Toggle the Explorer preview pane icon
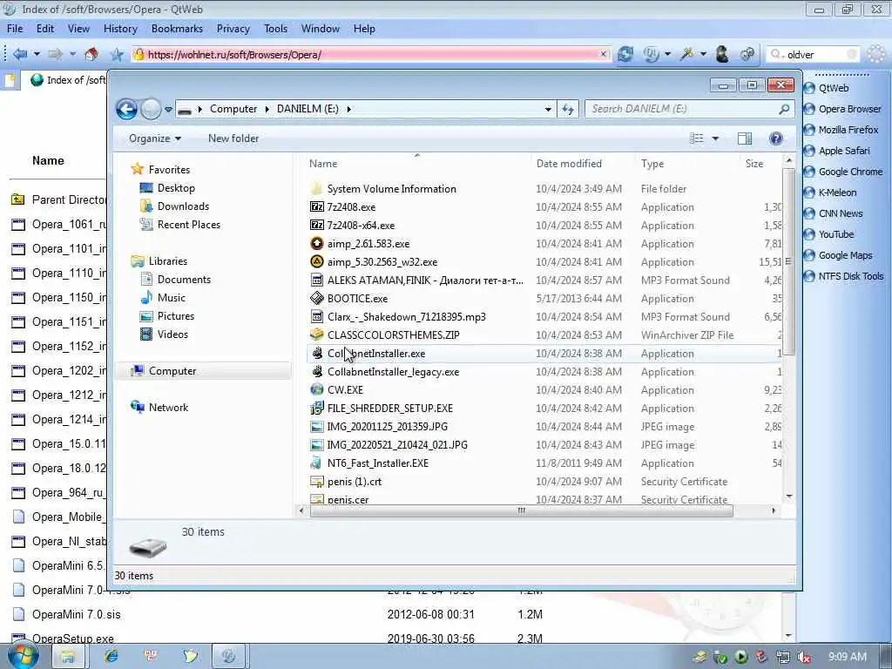Screen dimensions: 892x669 745,139
